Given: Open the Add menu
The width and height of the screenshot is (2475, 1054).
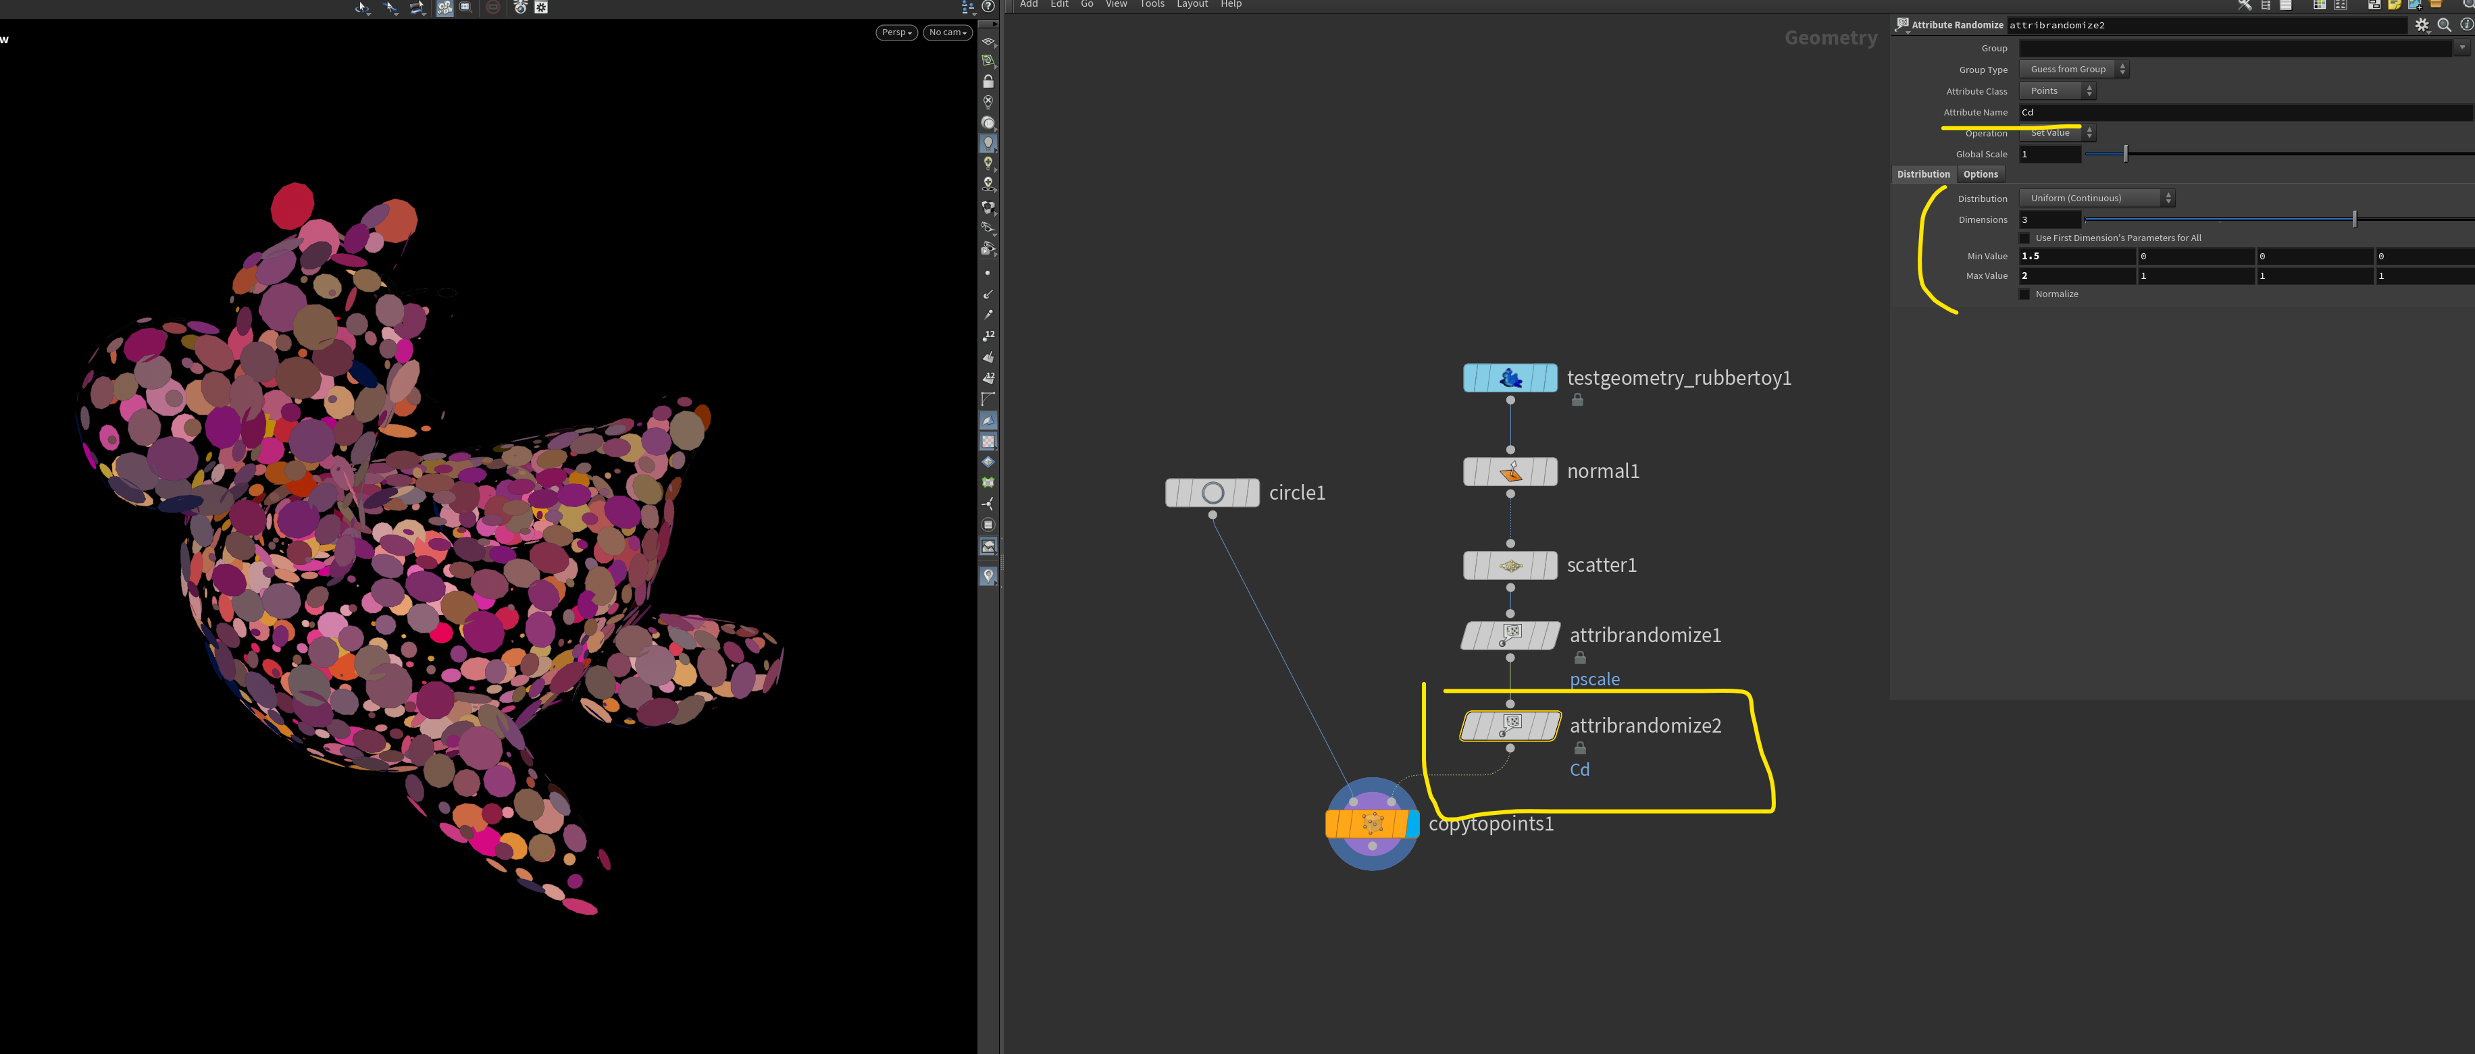Looking at the screenshot, I should coord(1028,5).
